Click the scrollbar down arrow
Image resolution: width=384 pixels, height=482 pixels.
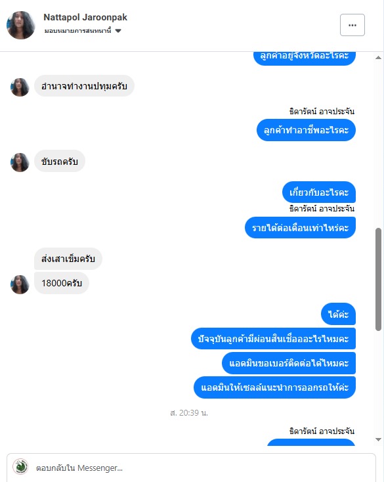click(379, 439)
